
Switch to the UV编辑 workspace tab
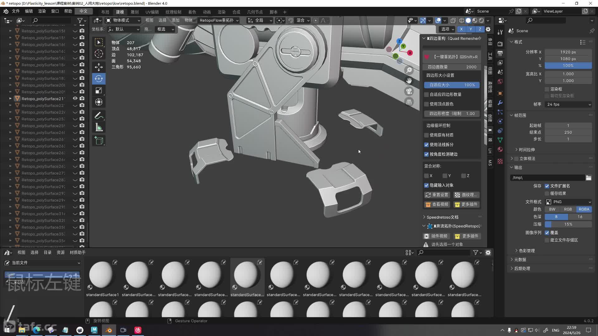tap(152, 12)
